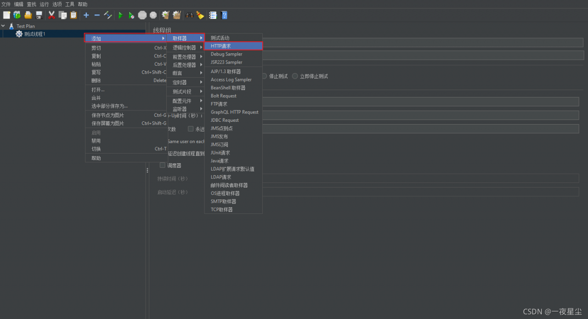
Task: Choose TCP取样器 entry
Action: (233, 210)
